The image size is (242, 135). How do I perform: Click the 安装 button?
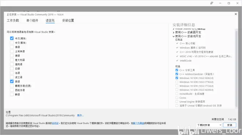click(x=230, y=125)
